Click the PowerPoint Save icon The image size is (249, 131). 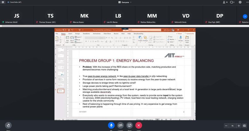coord(69,30)
